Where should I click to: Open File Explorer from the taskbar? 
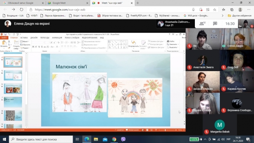click(x=96, y=139)
